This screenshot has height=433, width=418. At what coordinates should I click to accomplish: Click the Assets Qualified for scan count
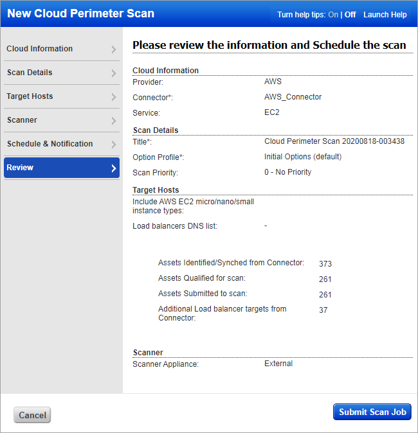pyautogui.click(x=325, y=279)
